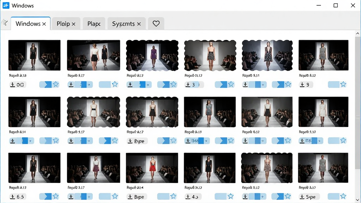Click the star in the "Bype" download card
This screenshot has height=203, width=361.
173,141
